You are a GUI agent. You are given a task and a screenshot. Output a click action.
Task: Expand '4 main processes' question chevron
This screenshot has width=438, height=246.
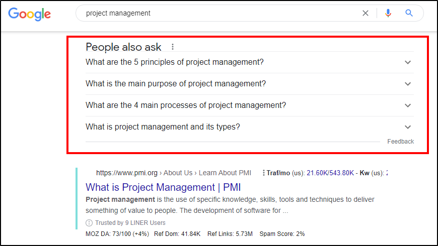408,105
